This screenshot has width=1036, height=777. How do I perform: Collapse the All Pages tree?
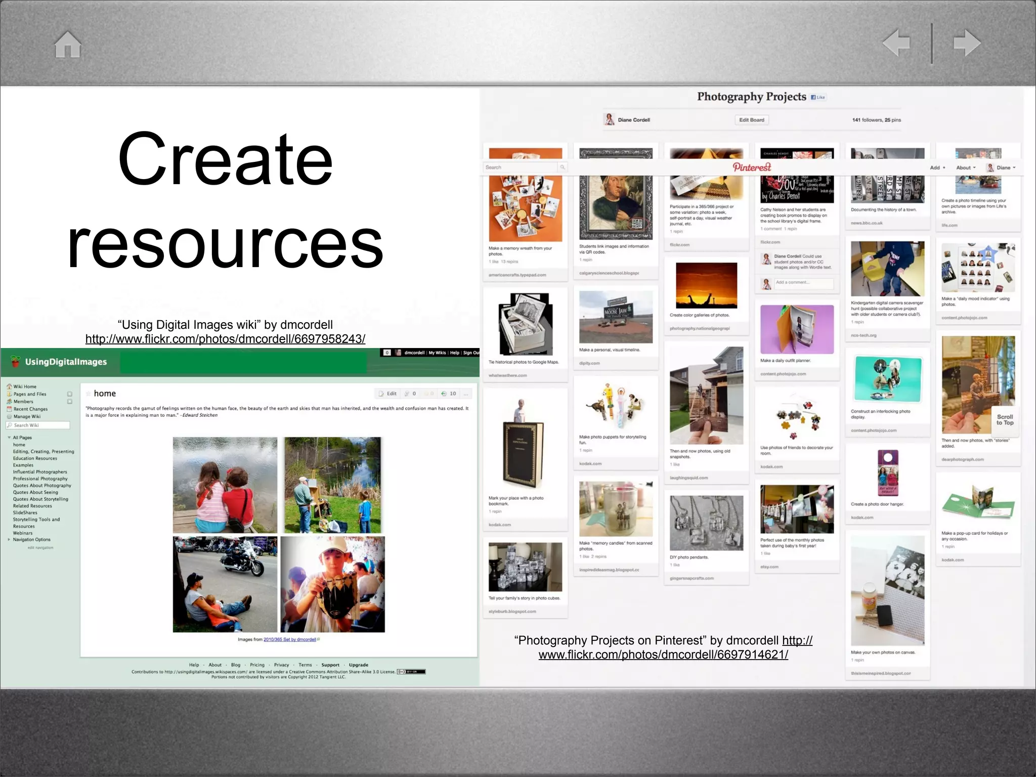(9, 438)
